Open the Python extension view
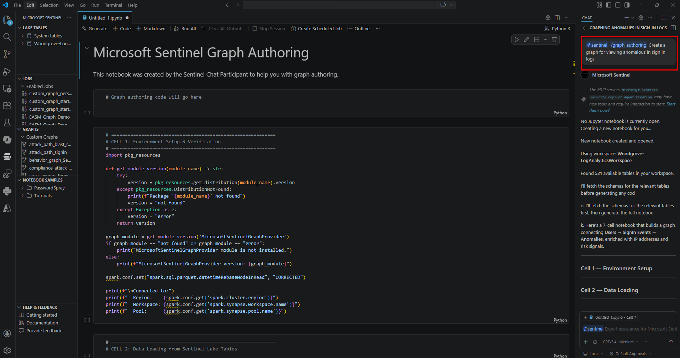 tap(7, 191)
